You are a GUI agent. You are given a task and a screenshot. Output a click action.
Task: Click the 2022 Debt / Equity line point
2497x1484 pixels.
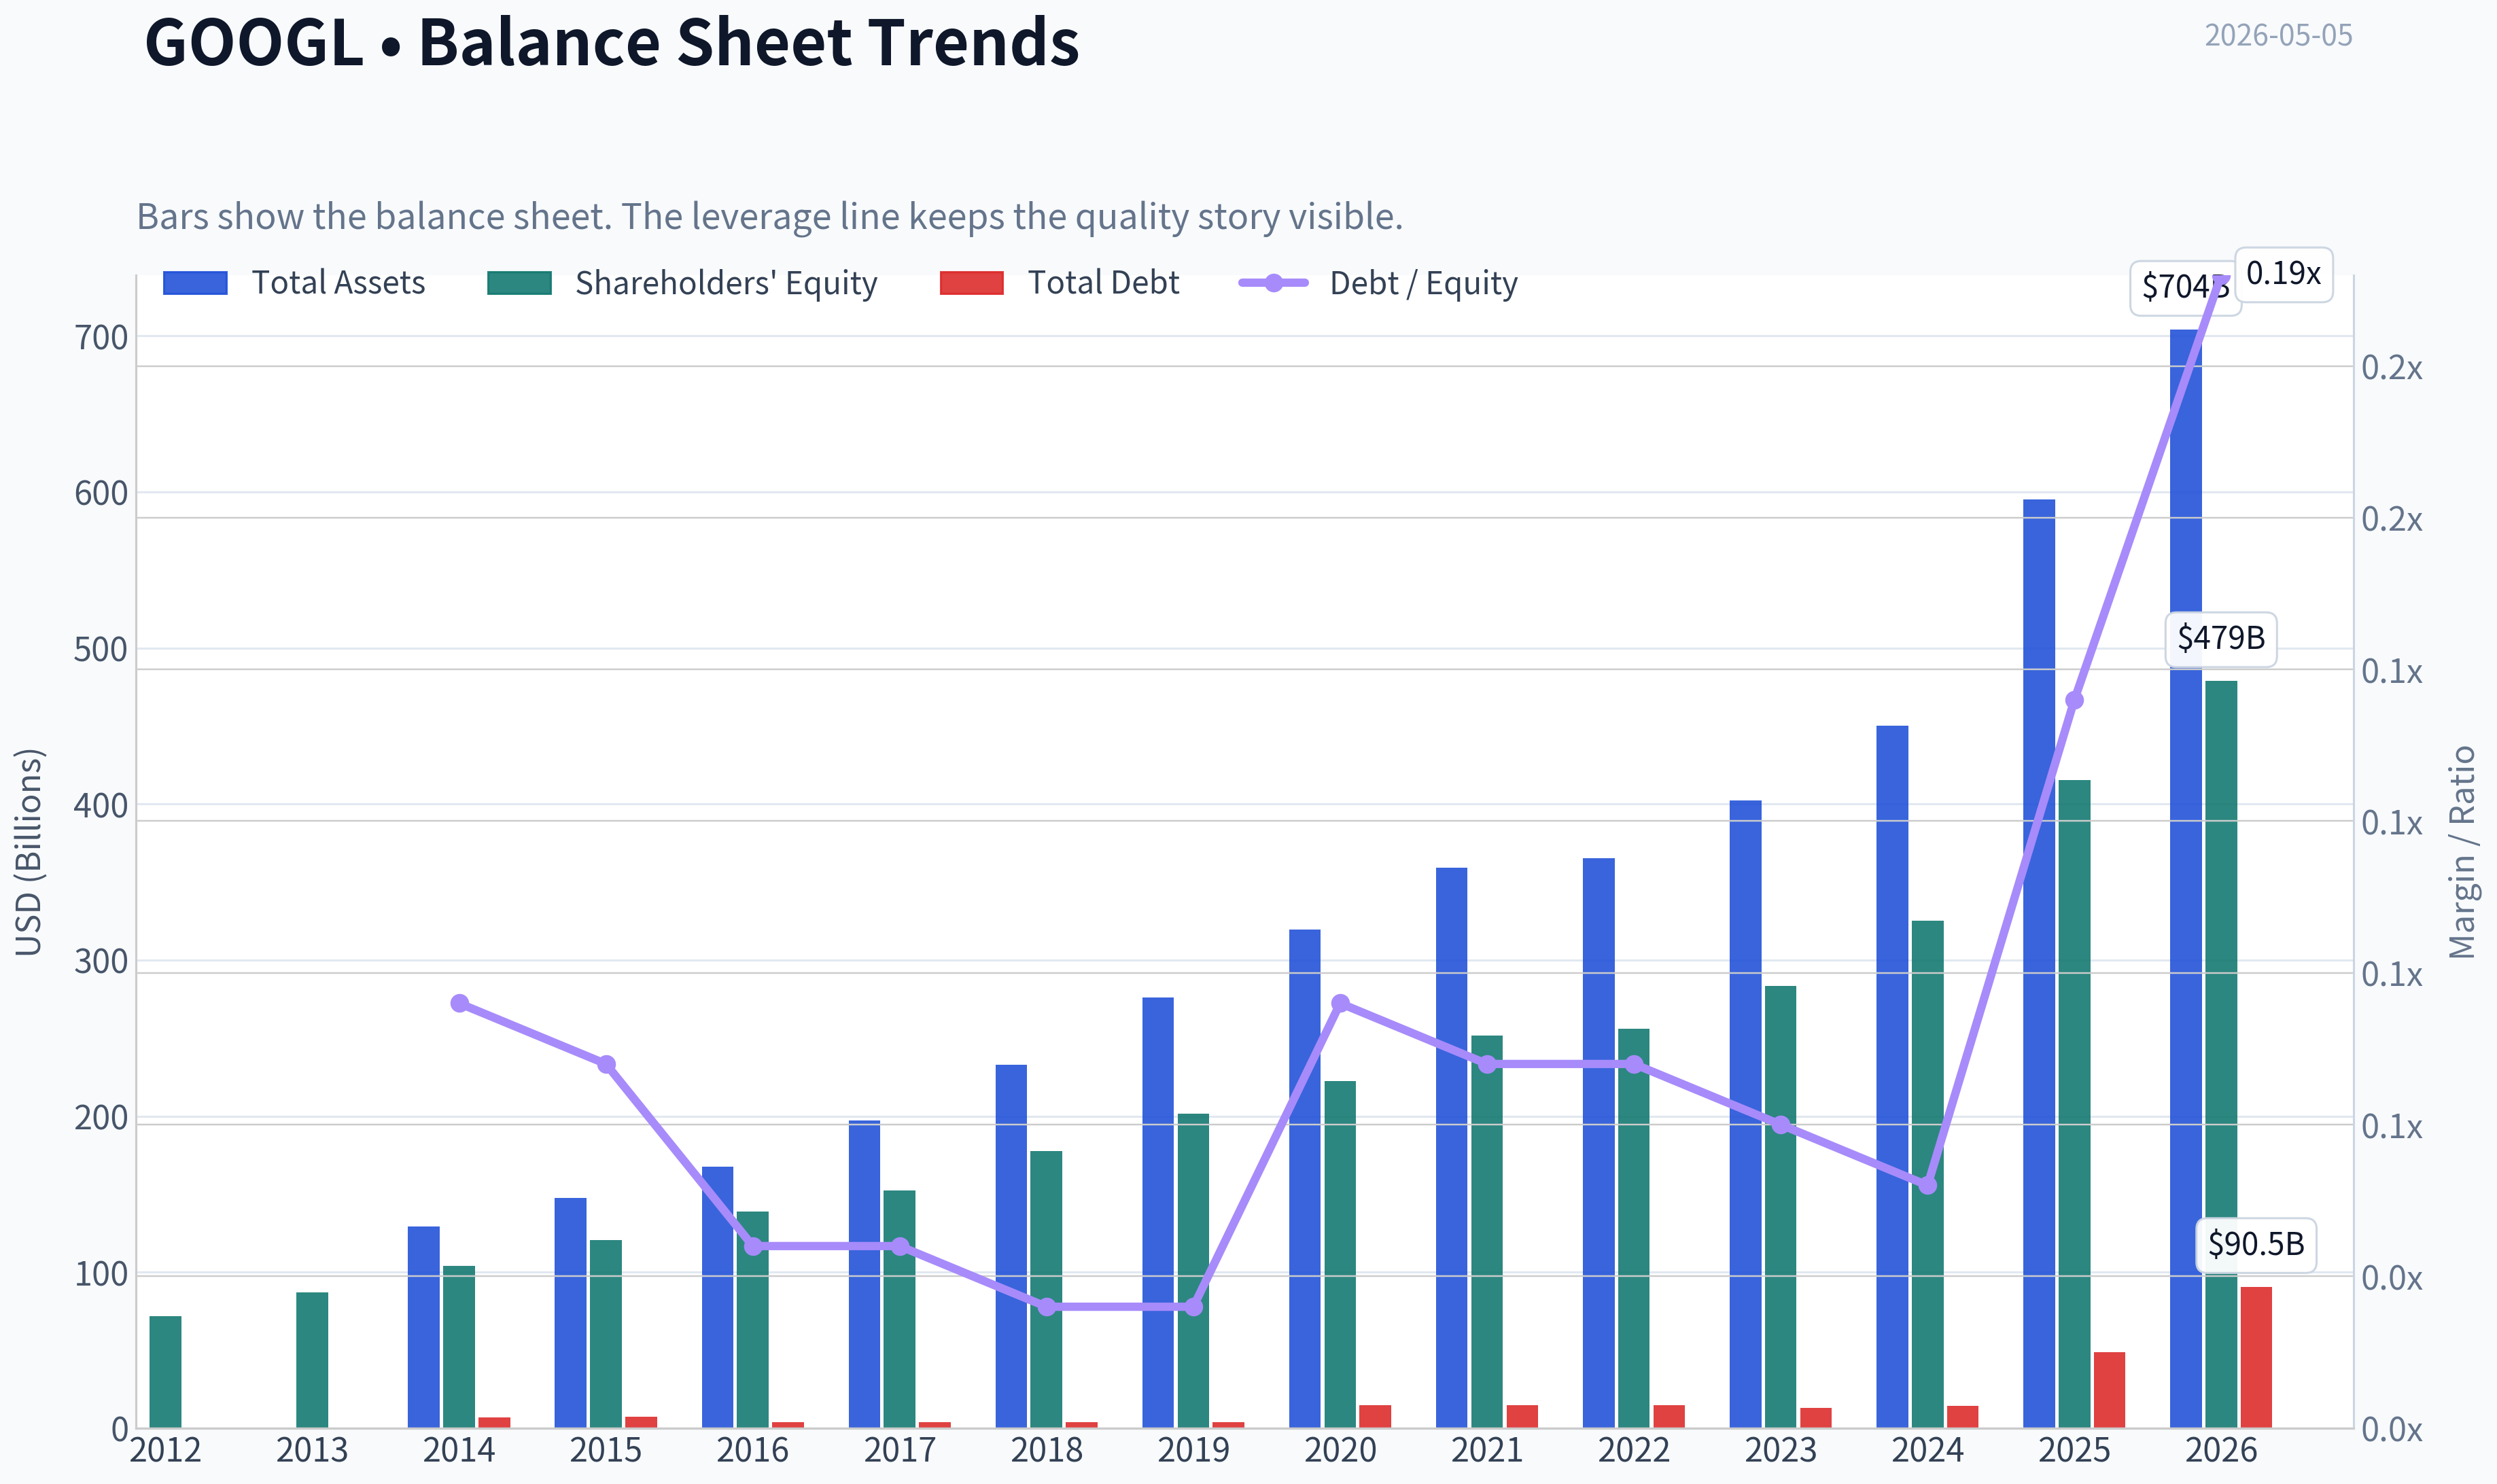(x=1634, y=1064)
